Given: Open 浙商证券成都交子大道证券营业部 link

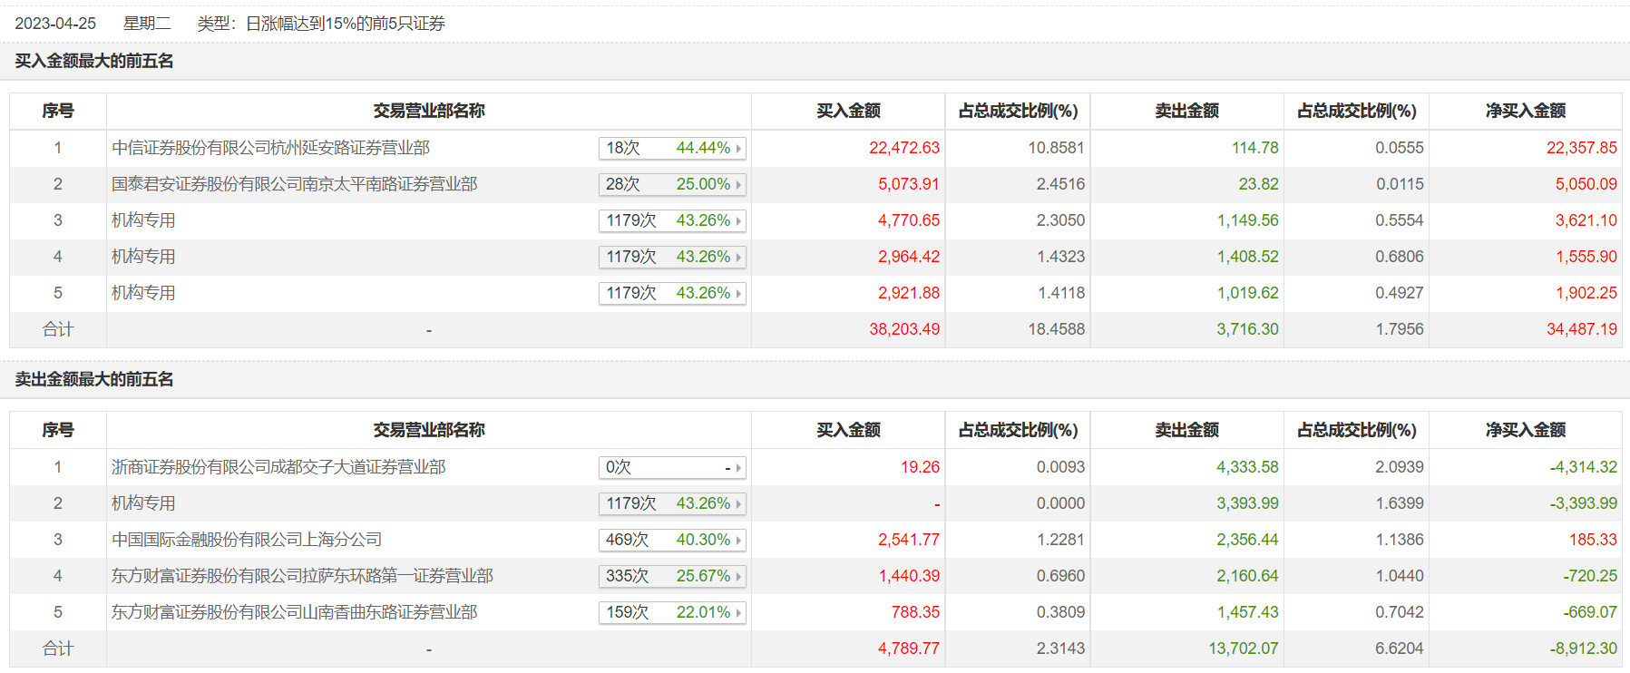Looking at the screenshot, I should point(278,467).
